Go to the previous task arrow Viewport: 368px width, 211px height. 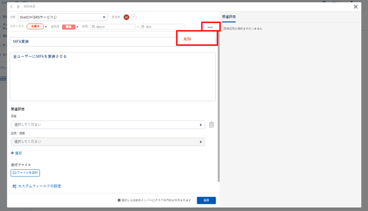click(x=12, y=7)
